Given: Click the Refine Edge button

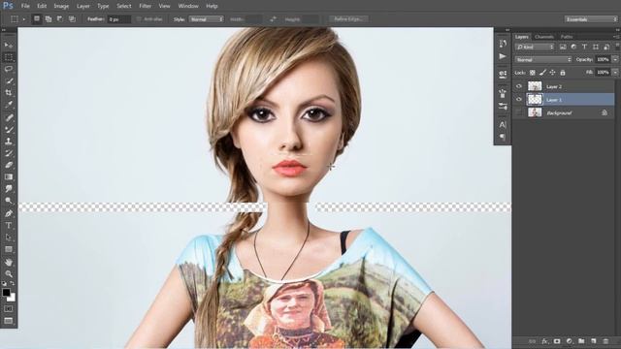Looking at the screenshot, I should click(348, 19).
